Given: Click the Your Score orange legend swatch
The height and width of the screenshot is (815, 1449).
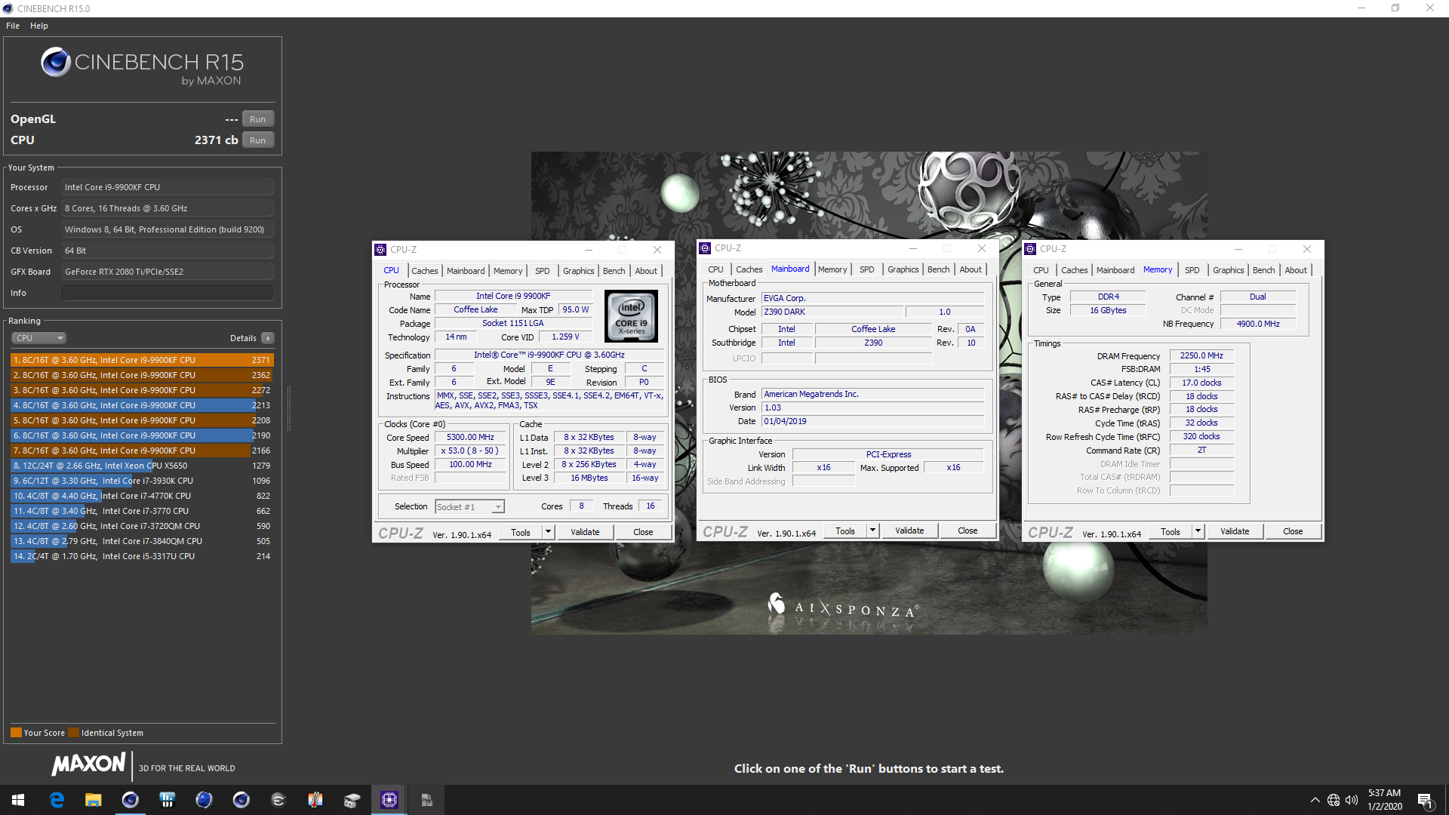Looking at the screenshot, I should click(x=16, y=733).
